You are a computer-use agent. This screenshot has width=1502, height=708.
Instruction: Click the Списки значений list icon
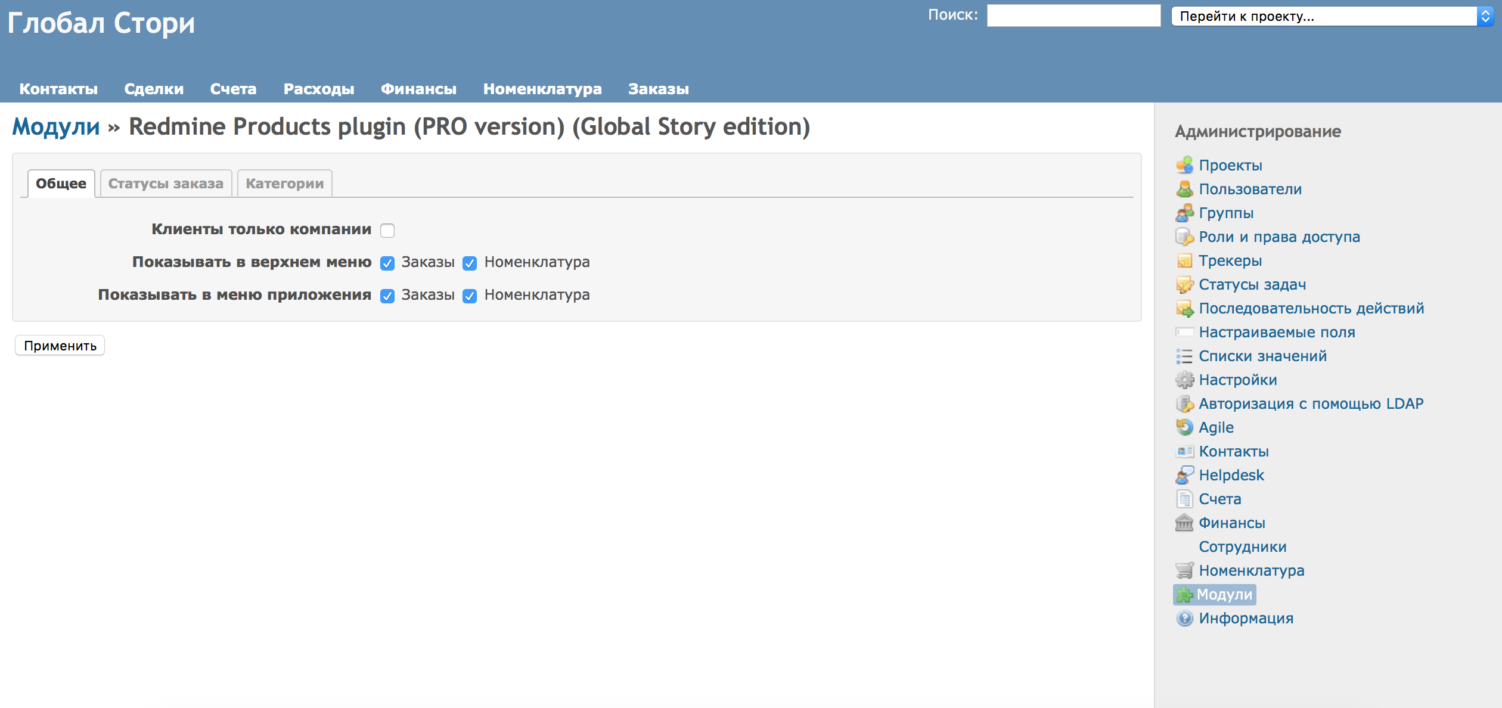(1184, 356)
